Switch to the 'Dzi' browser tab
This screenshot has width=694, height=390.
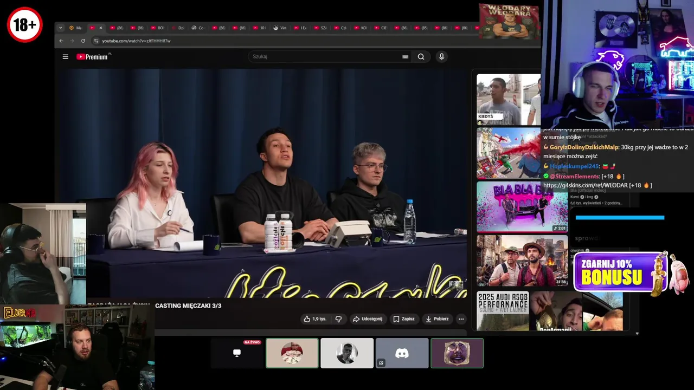click(x=177, y=28)
